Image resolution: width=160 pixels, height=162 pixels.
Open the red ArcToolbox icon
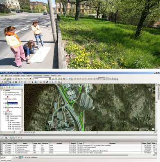tap(64, 79)
